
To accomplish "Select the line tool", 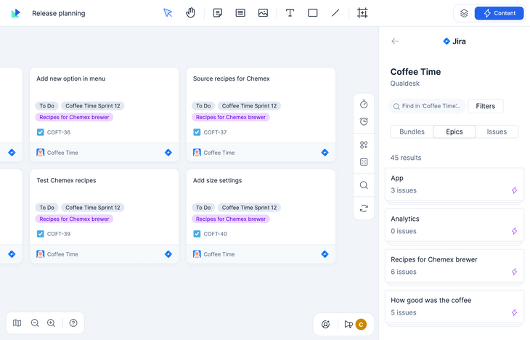I will (x=335, y=13).
